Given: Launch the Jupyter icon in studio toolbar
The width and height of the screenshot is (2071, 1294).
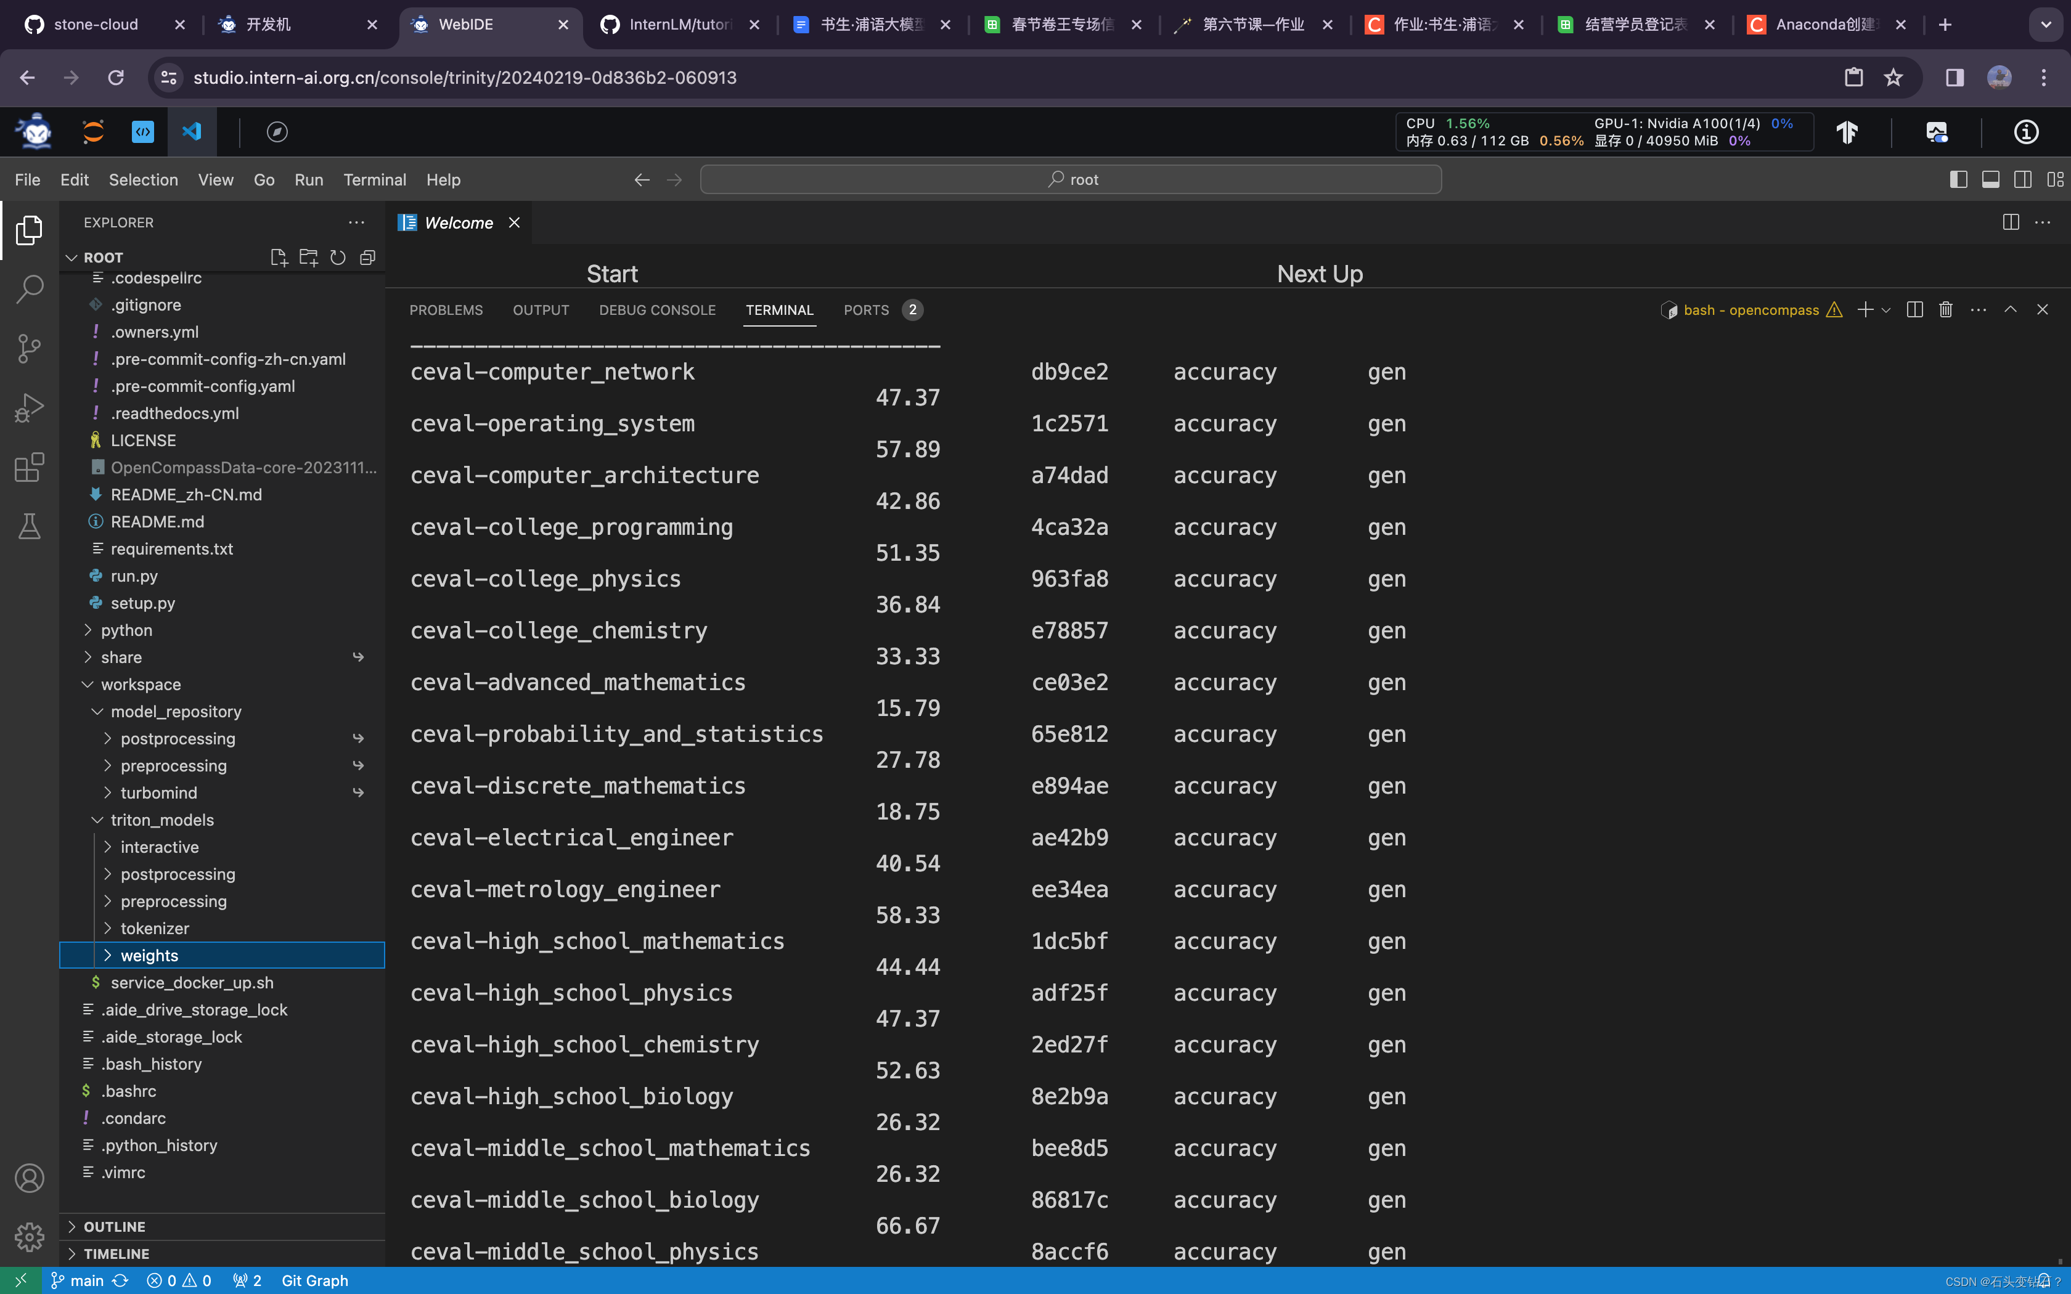Looking at the screenshot, I should [92, 132].
